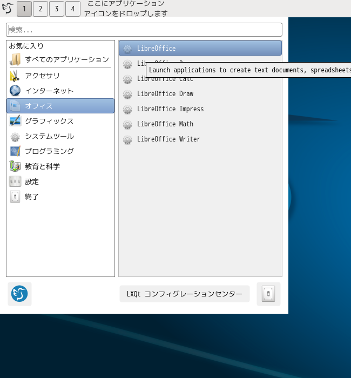Click gear icon beside LibreOffice Impress

[x=127, y=110]
